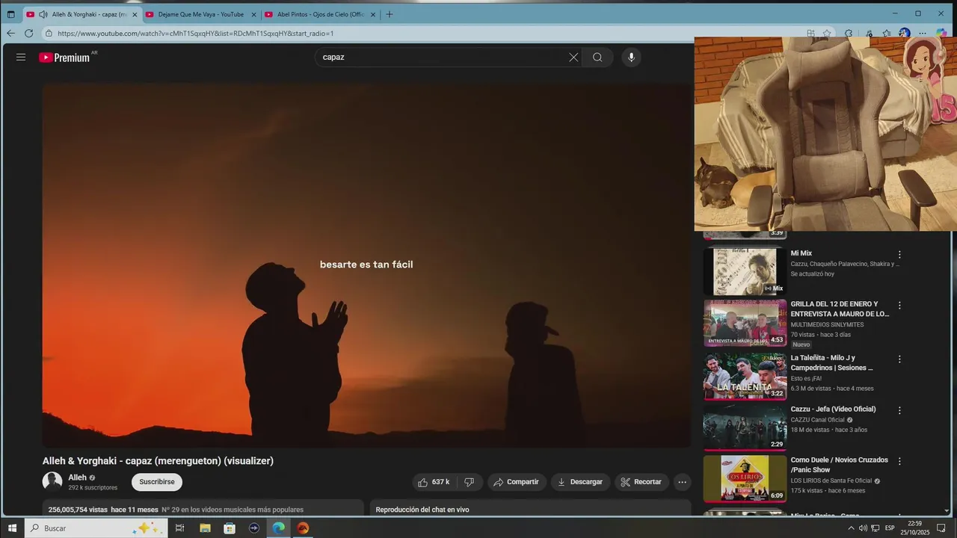
Task: Open the EA app taskbar icon
Action: coord(303,528)
